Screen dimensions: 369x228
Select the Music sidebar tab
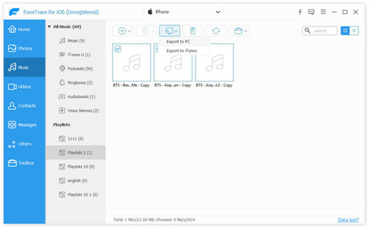(24, 67)
